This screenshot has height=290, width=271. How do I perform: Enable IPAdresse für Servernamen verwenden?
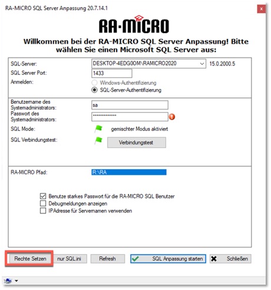click(x=43, y=211)
